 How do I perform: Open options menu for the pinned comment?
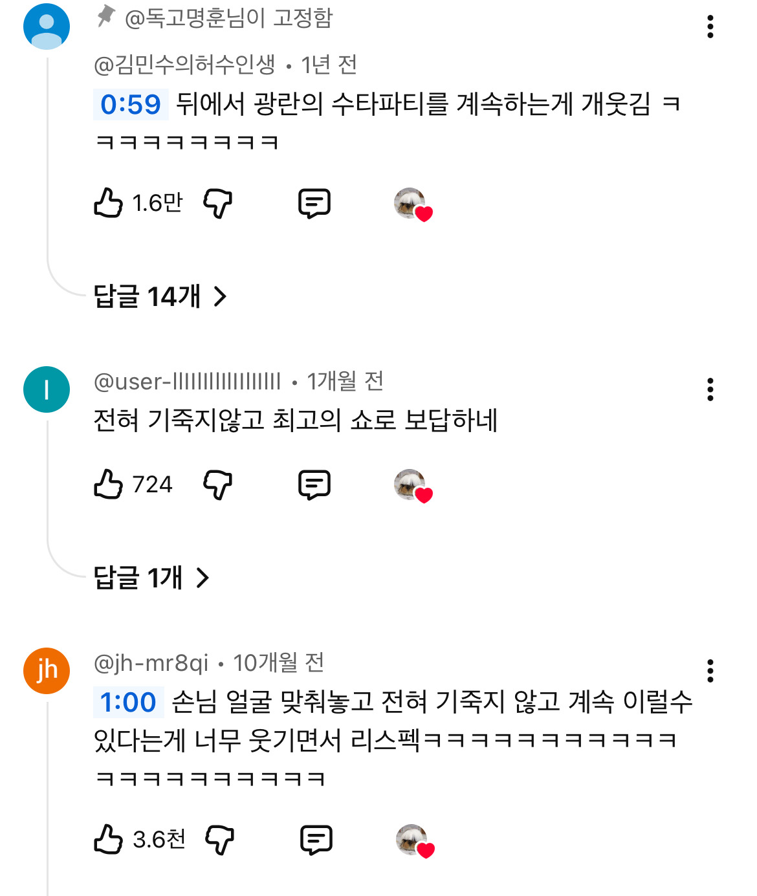pos(710,27)
